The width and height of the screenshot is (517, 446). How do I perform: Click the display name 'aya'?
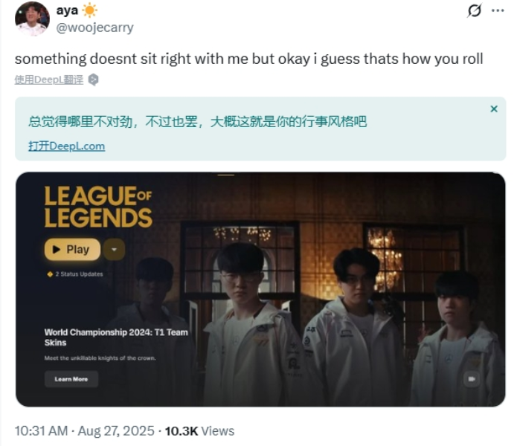pos(67,10)
